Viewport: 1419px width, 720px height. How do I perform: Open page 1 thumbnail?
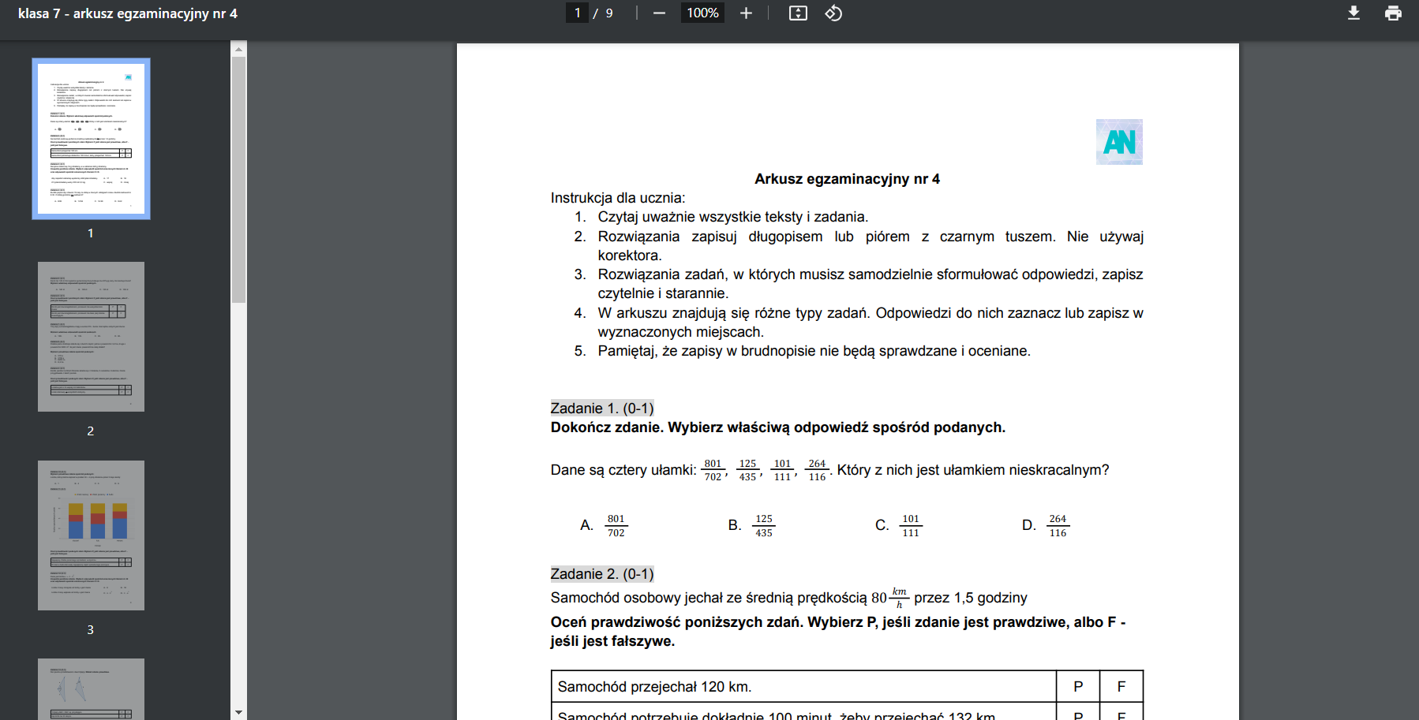click(x=91, y=139)
